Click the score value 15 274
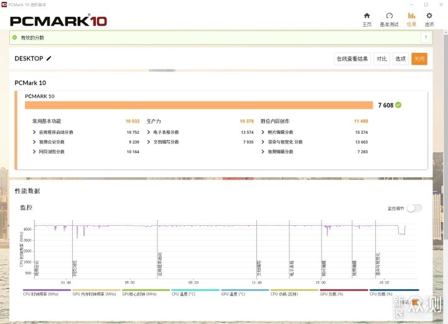Viewport: 448px width, 324px height. tap(362, 132)
